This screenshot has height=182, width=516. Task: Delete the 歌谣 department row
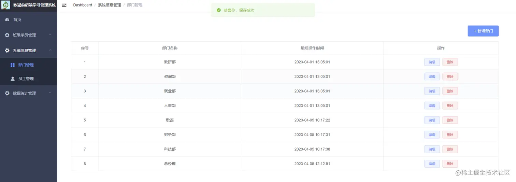(450, 120)
